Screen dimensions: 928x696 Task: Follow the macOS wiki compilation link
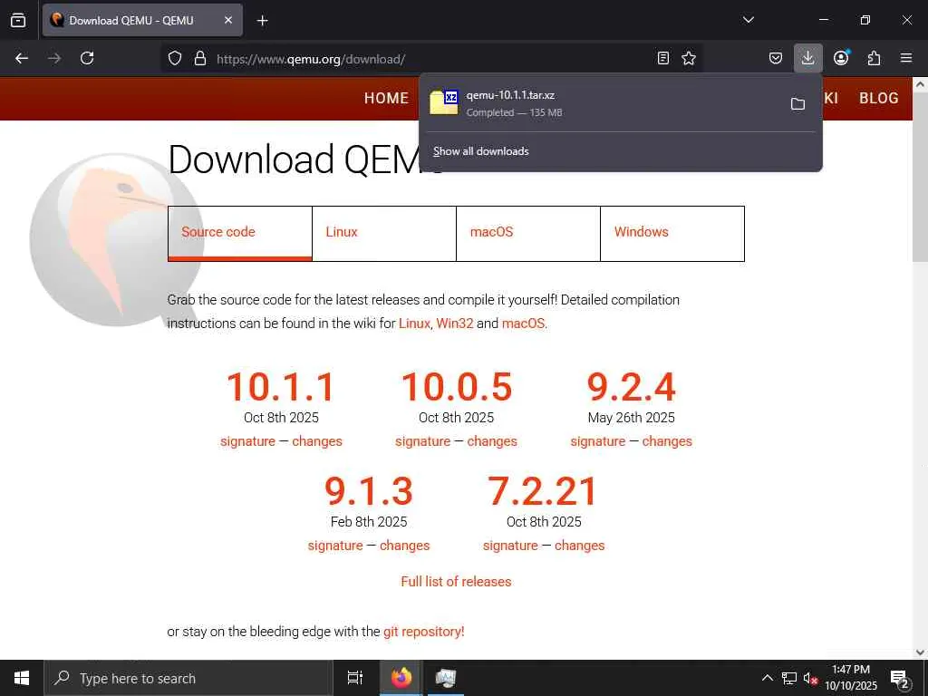[x=523, y=324]
